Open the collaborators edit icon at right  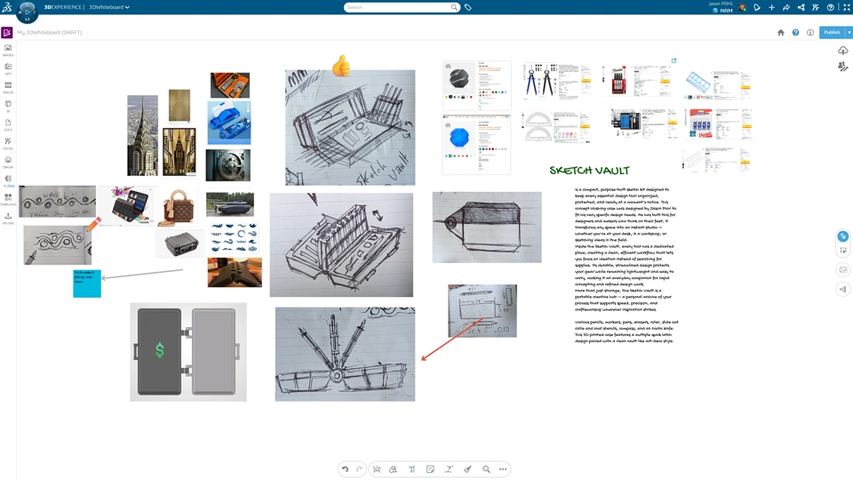click(x=842, y=67)
